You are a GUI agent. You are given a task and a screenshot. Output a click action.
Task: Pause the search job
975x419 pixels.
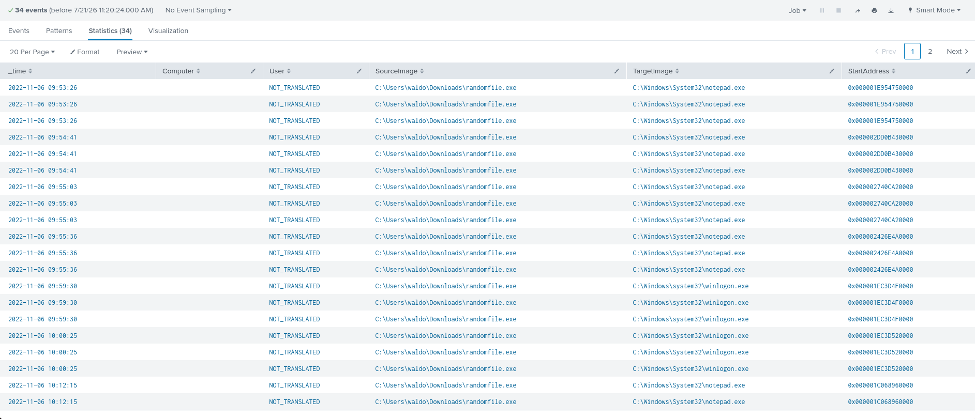822,10
